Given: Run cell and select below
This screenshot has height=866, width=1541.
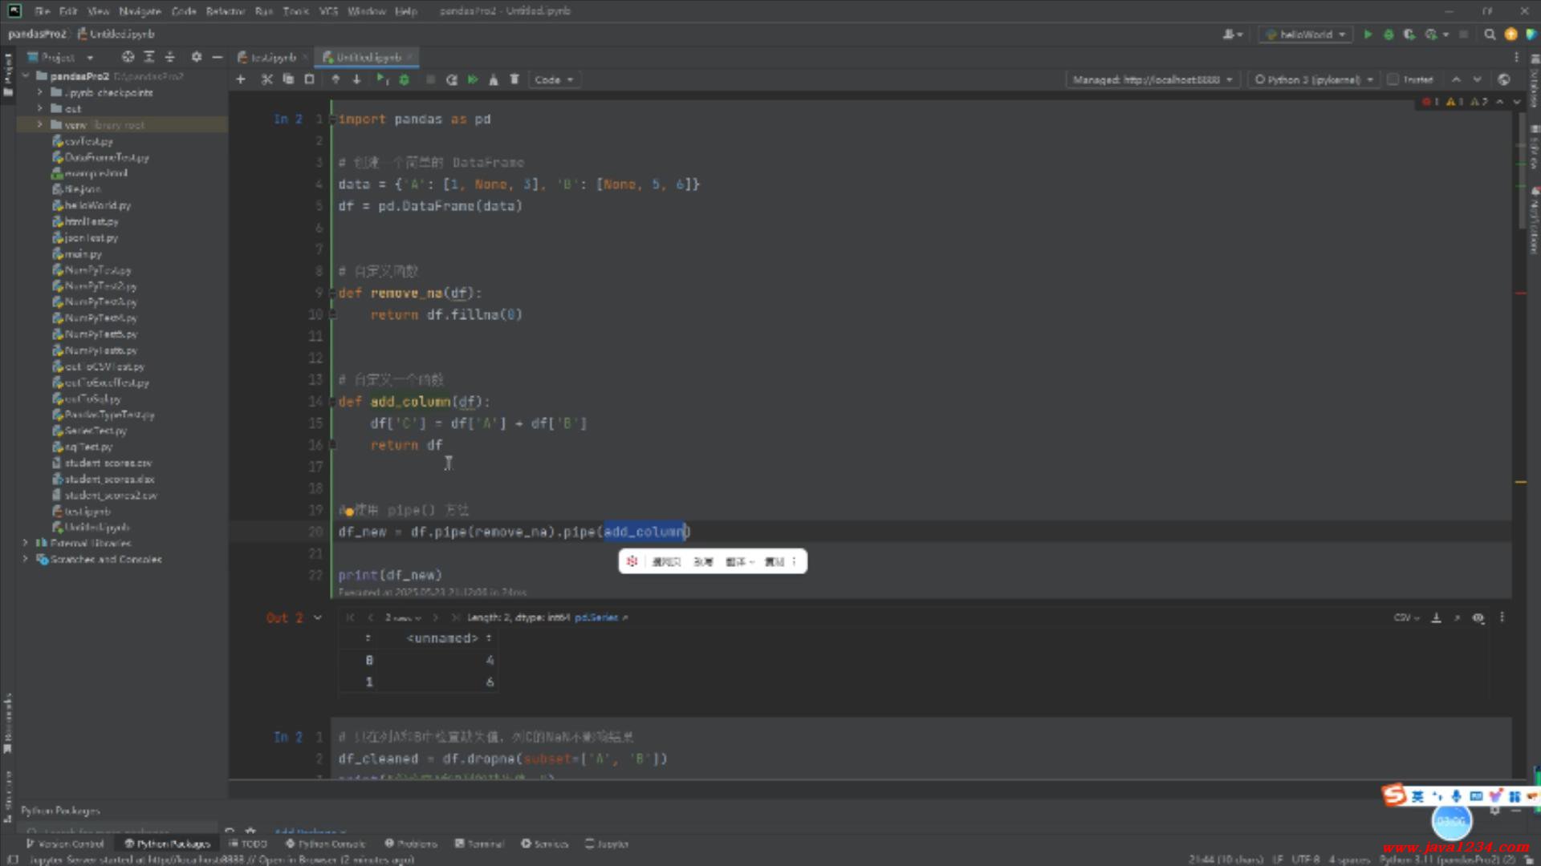Looking at the screenshot, I should (x=382, y=79).
